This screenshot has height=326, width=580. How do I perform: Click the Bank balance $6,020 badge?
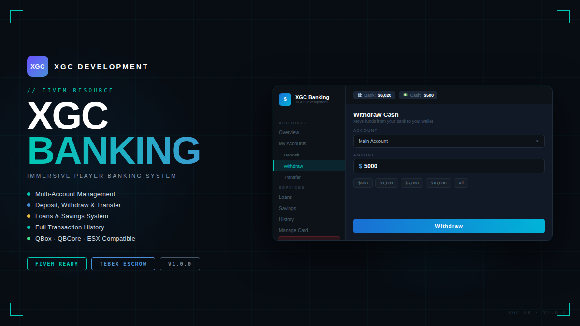point(374,95)
